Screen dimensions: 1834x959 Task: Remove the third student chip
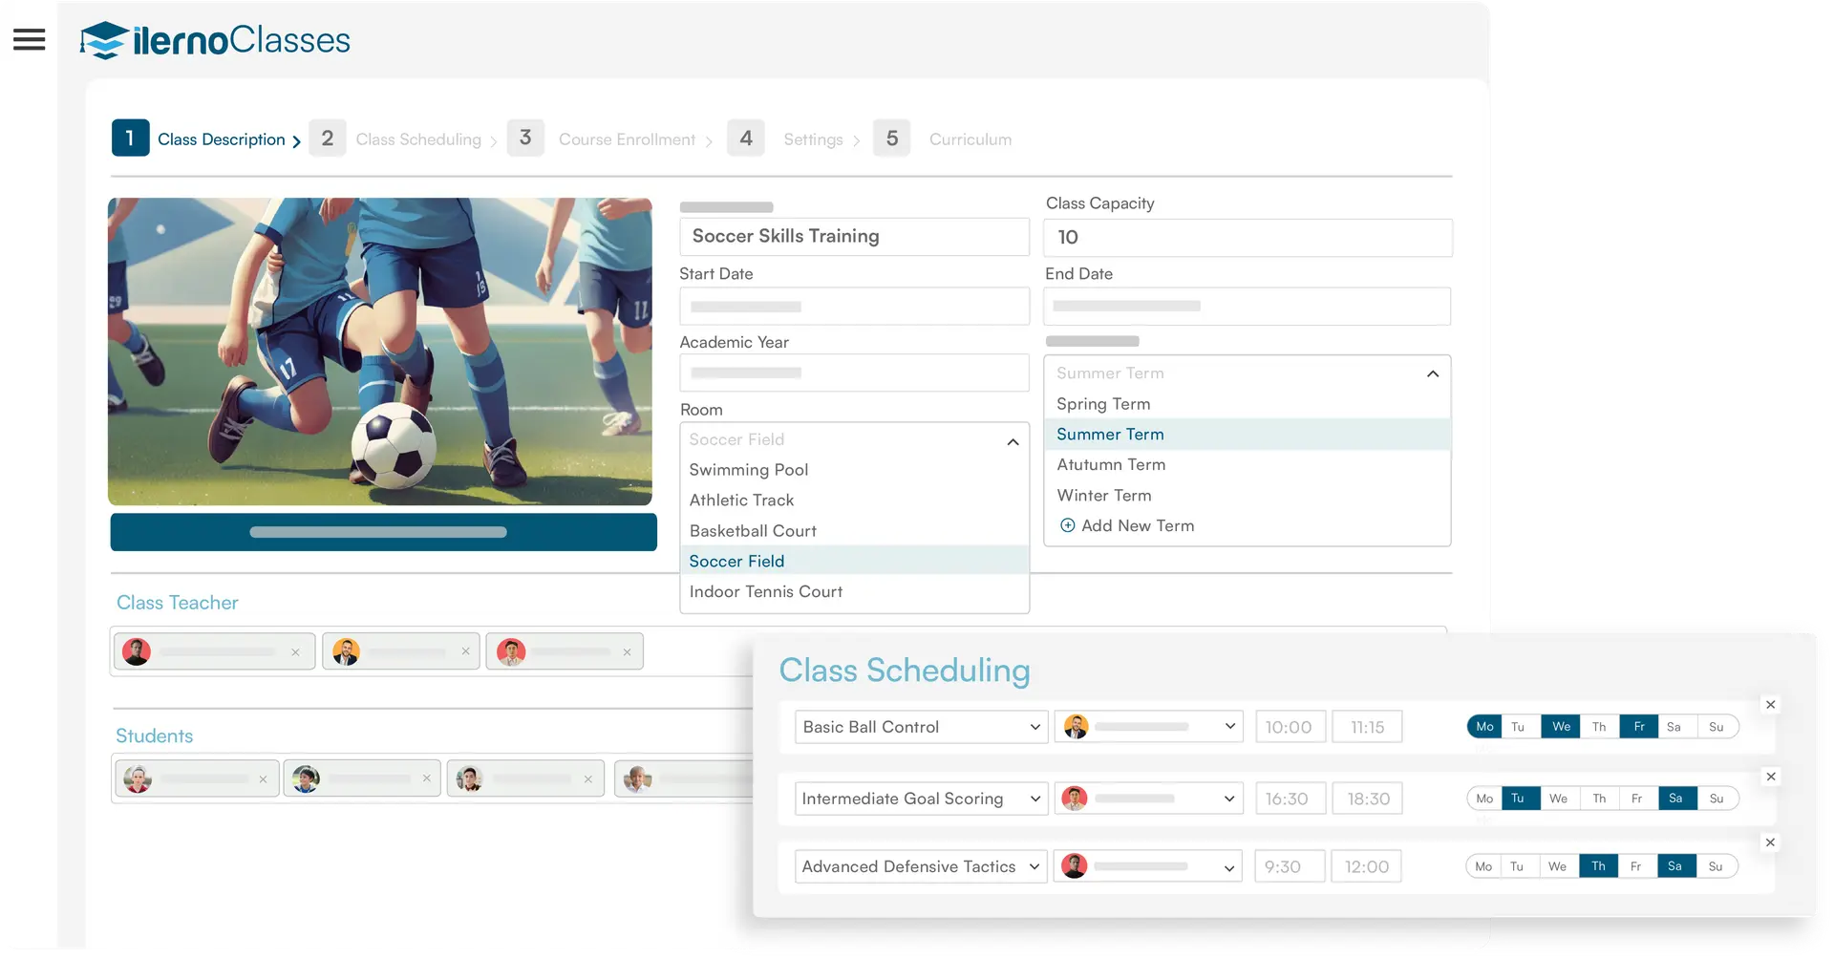587,779
